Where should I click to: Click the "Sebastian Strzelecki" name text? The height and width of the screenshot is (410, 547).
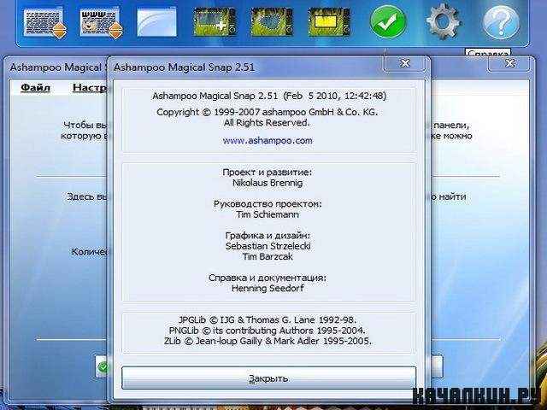click(x=268, y=246)
